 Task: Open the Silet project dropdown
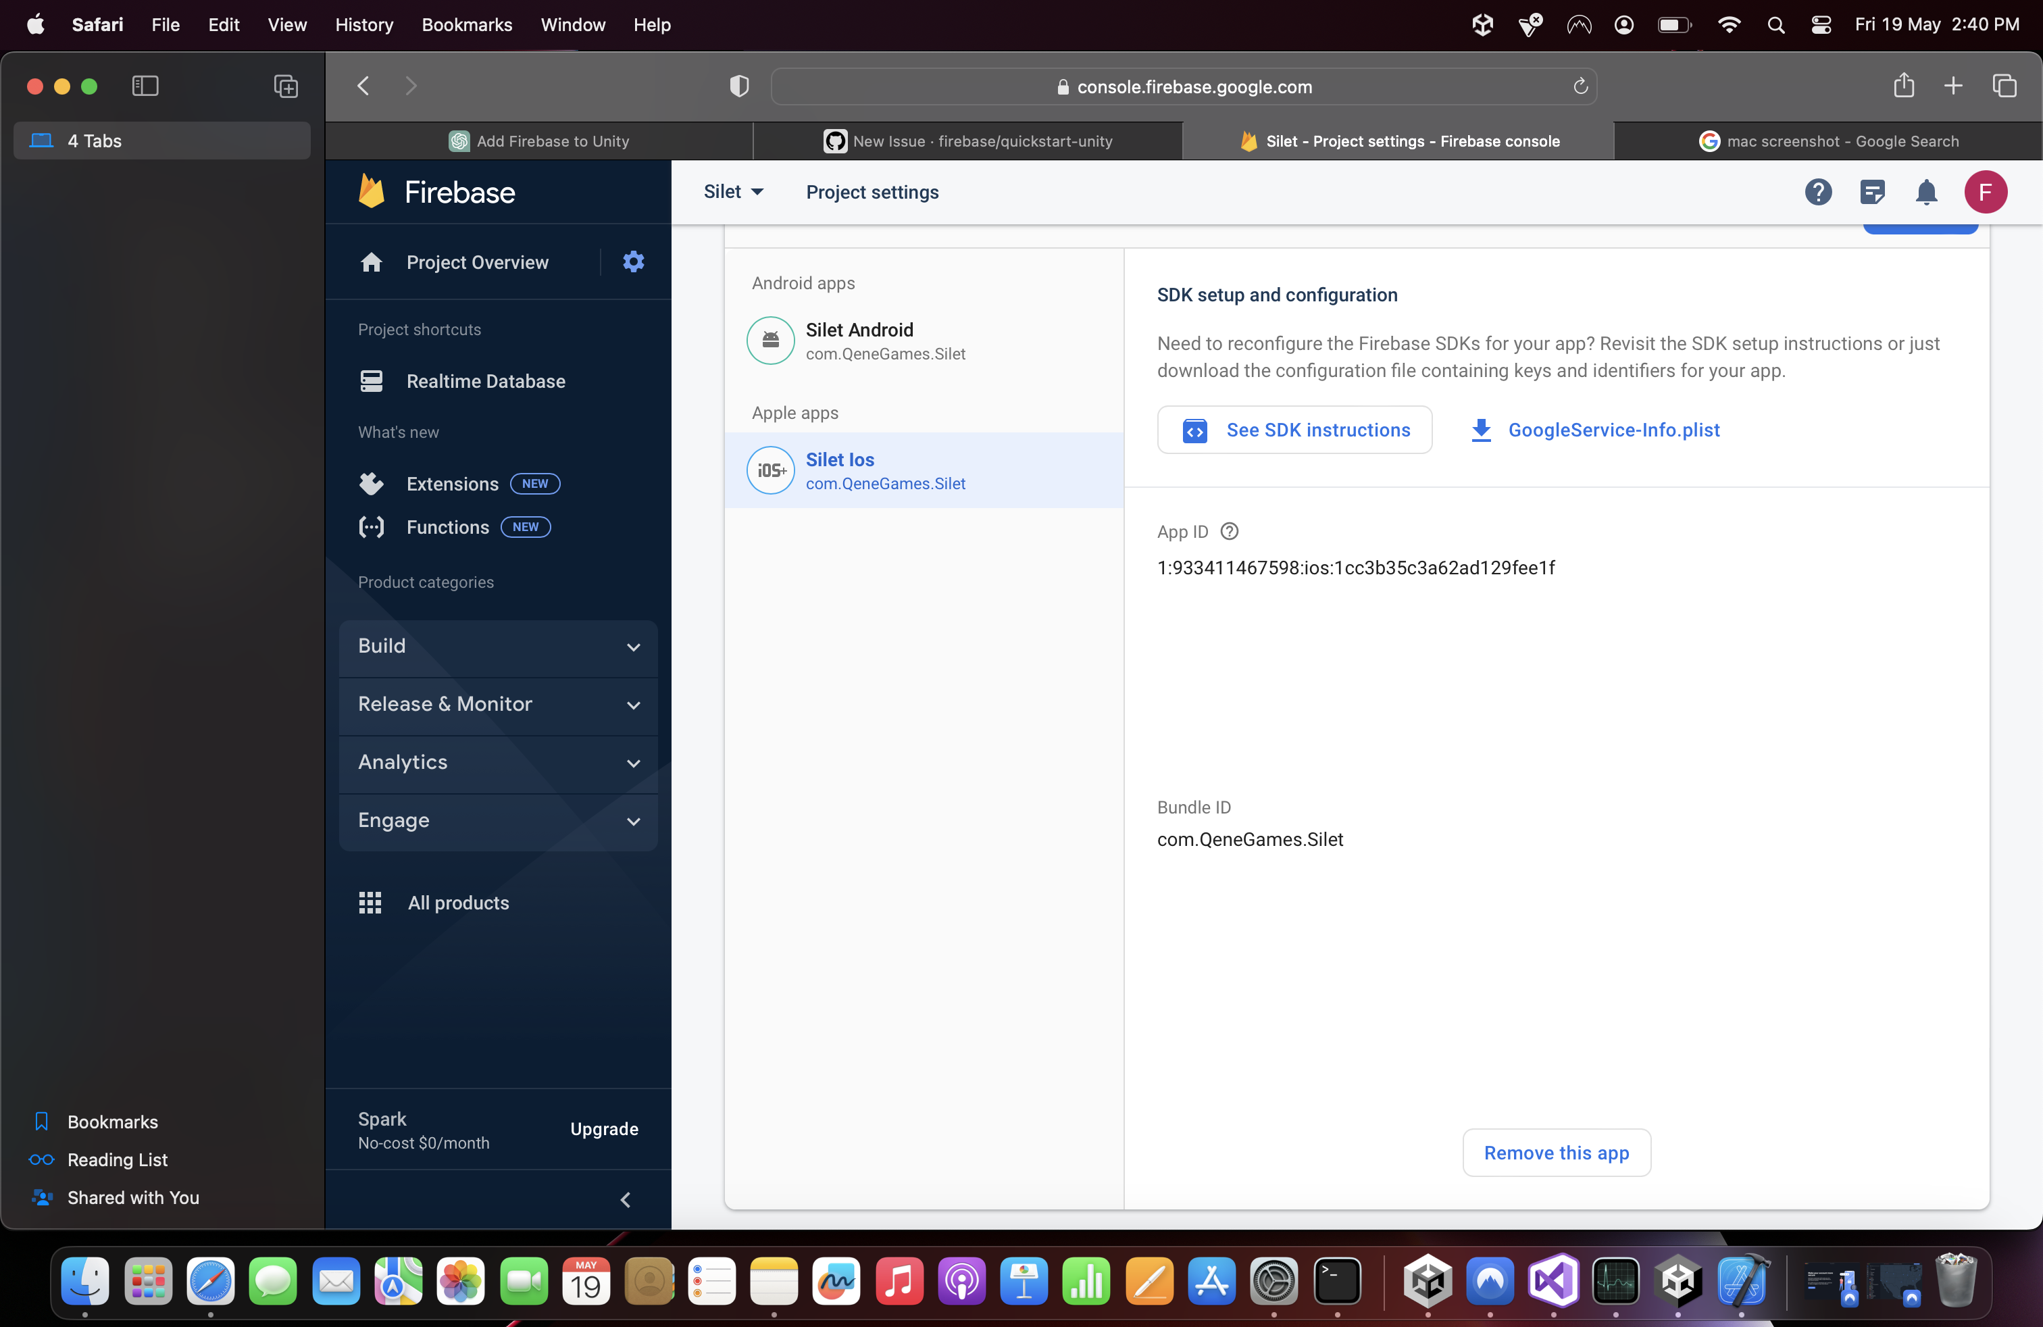(x=733, y=191)
